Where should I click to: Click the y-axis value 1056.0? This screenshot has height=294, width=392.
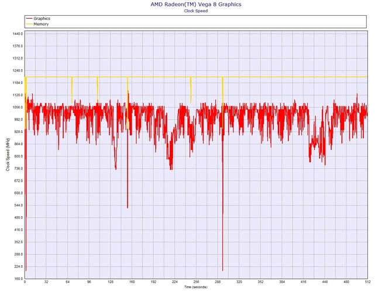point(18,107)
